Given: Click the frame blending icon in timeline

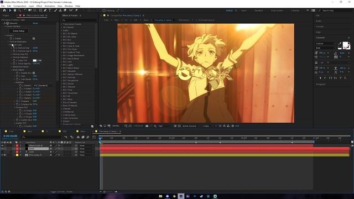Looking at the screenshot, I should point(83,137).
